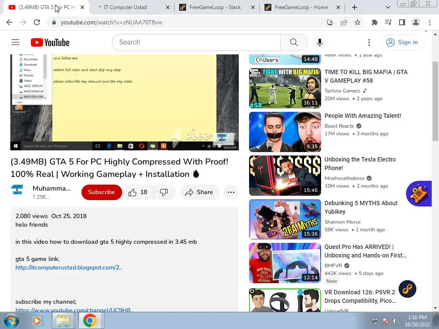
Task: Open the taskbar clock 1:16 PM
Action: (417, 321)
